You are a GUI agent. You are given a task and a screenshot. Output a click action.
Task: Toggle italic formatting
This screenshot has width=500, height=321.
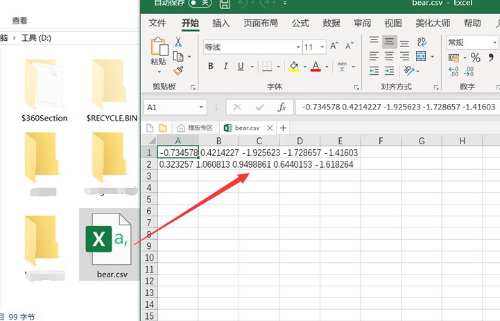click(225, 67)
